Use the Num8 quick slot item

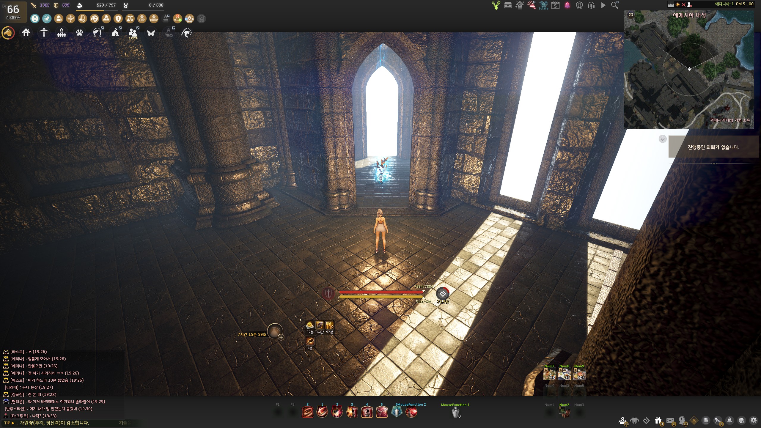[564, 374]
